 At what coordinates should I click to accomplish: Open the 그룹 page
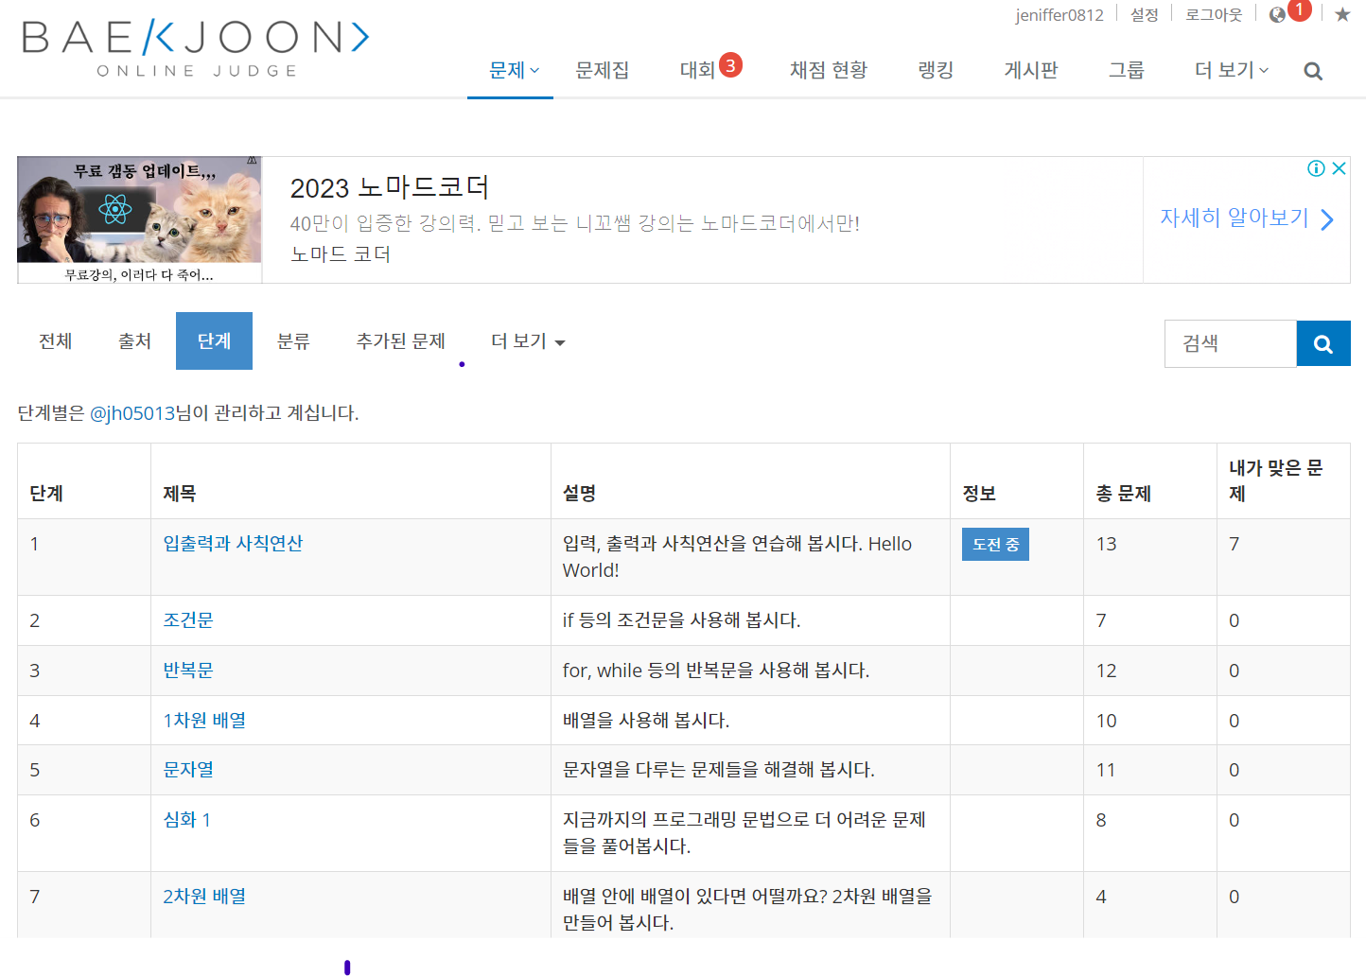[x=1127, y=70]
